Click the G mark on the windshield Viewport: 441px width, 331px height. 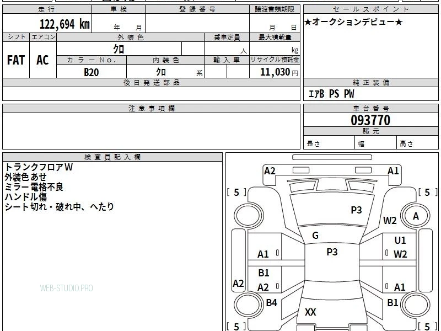(315, 236)
